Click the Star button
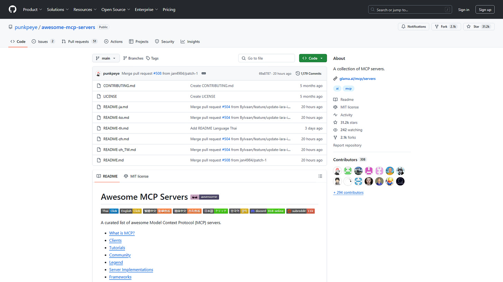The image size is (503, 282). 479,27
